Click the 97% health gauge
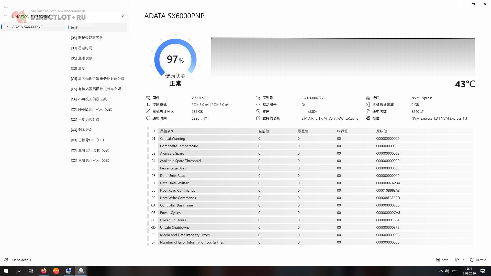Screen dimensions: 491x276 [x=175, y=59]
